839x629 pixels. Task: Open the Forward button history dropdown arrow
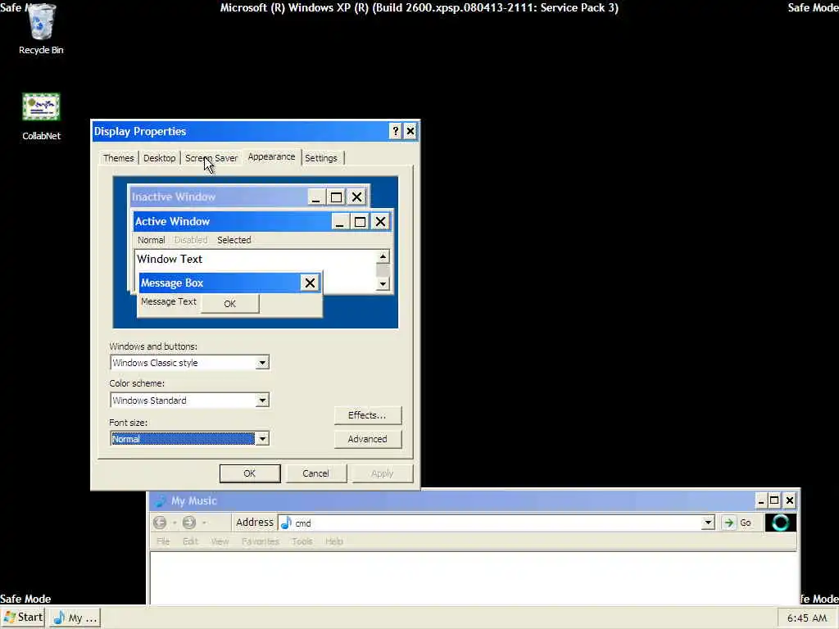(204, 523)
